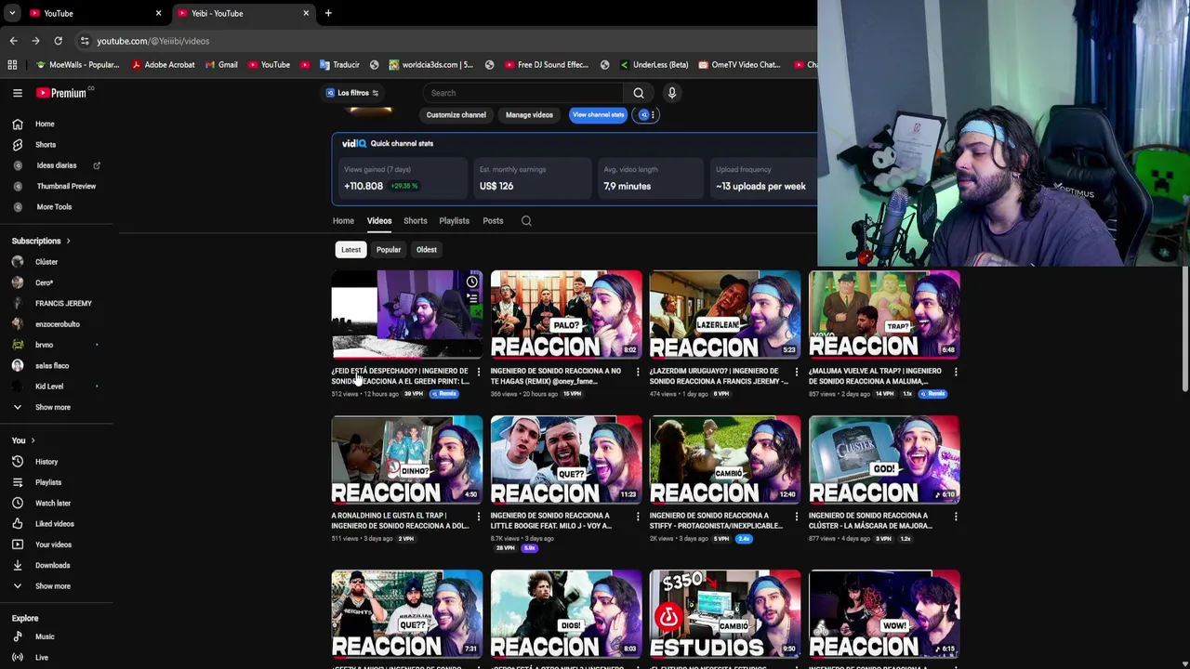
Task: Click watch later clock on FEID video thumbnail
Action: coord(471,282)
